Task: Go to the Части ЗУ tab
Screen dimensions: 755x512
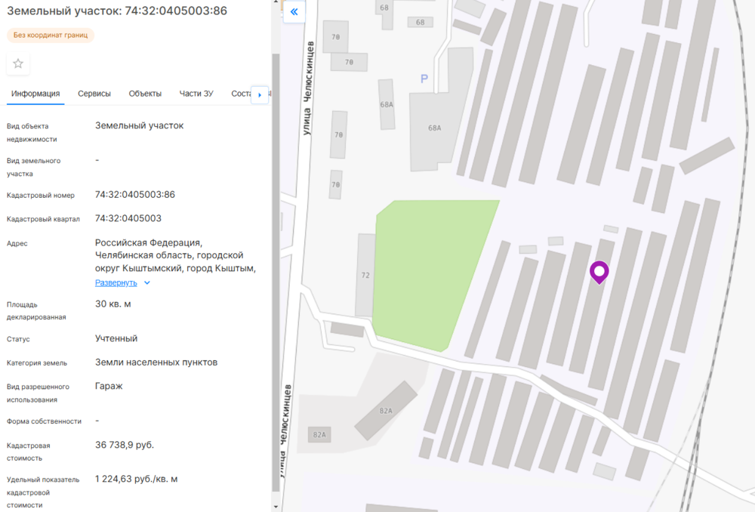Action: coord(196,94)
